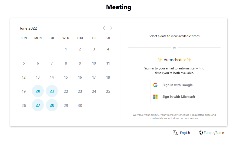
Task: Advance to next month with right chevron
Action: [x=111, y=28]
